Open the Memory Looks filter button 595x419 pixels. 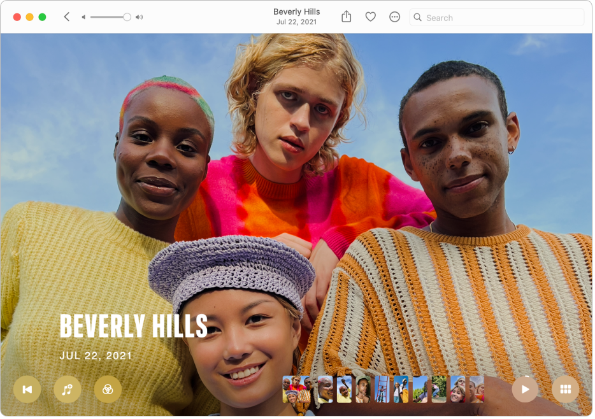click(x=108, y=390)
